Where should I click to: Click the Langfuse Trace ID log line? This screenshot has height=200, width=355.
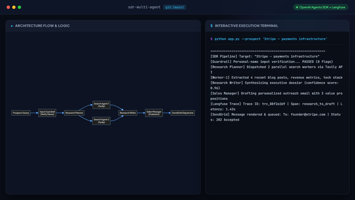pyautogui.click(x=277, y=106)
